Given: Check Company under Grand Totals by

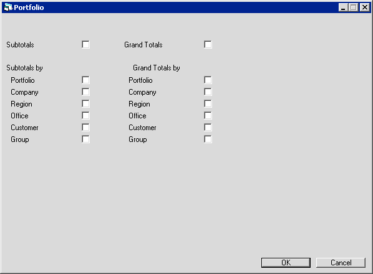Looking at the screenshot, I should pyautogui.click(x=208, y=92).
